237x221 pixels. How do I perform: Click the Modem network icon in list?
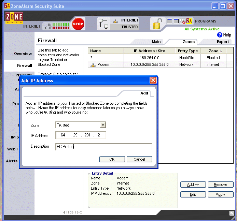(x=93, y=65)
